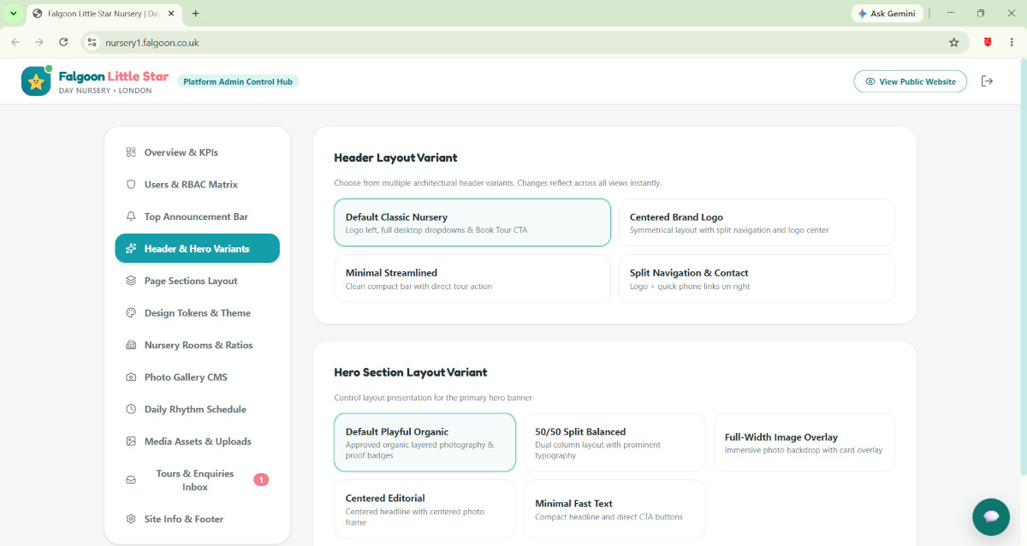
Task: Click the Falgoon Little Star logo icon
Action: point(36,81)
